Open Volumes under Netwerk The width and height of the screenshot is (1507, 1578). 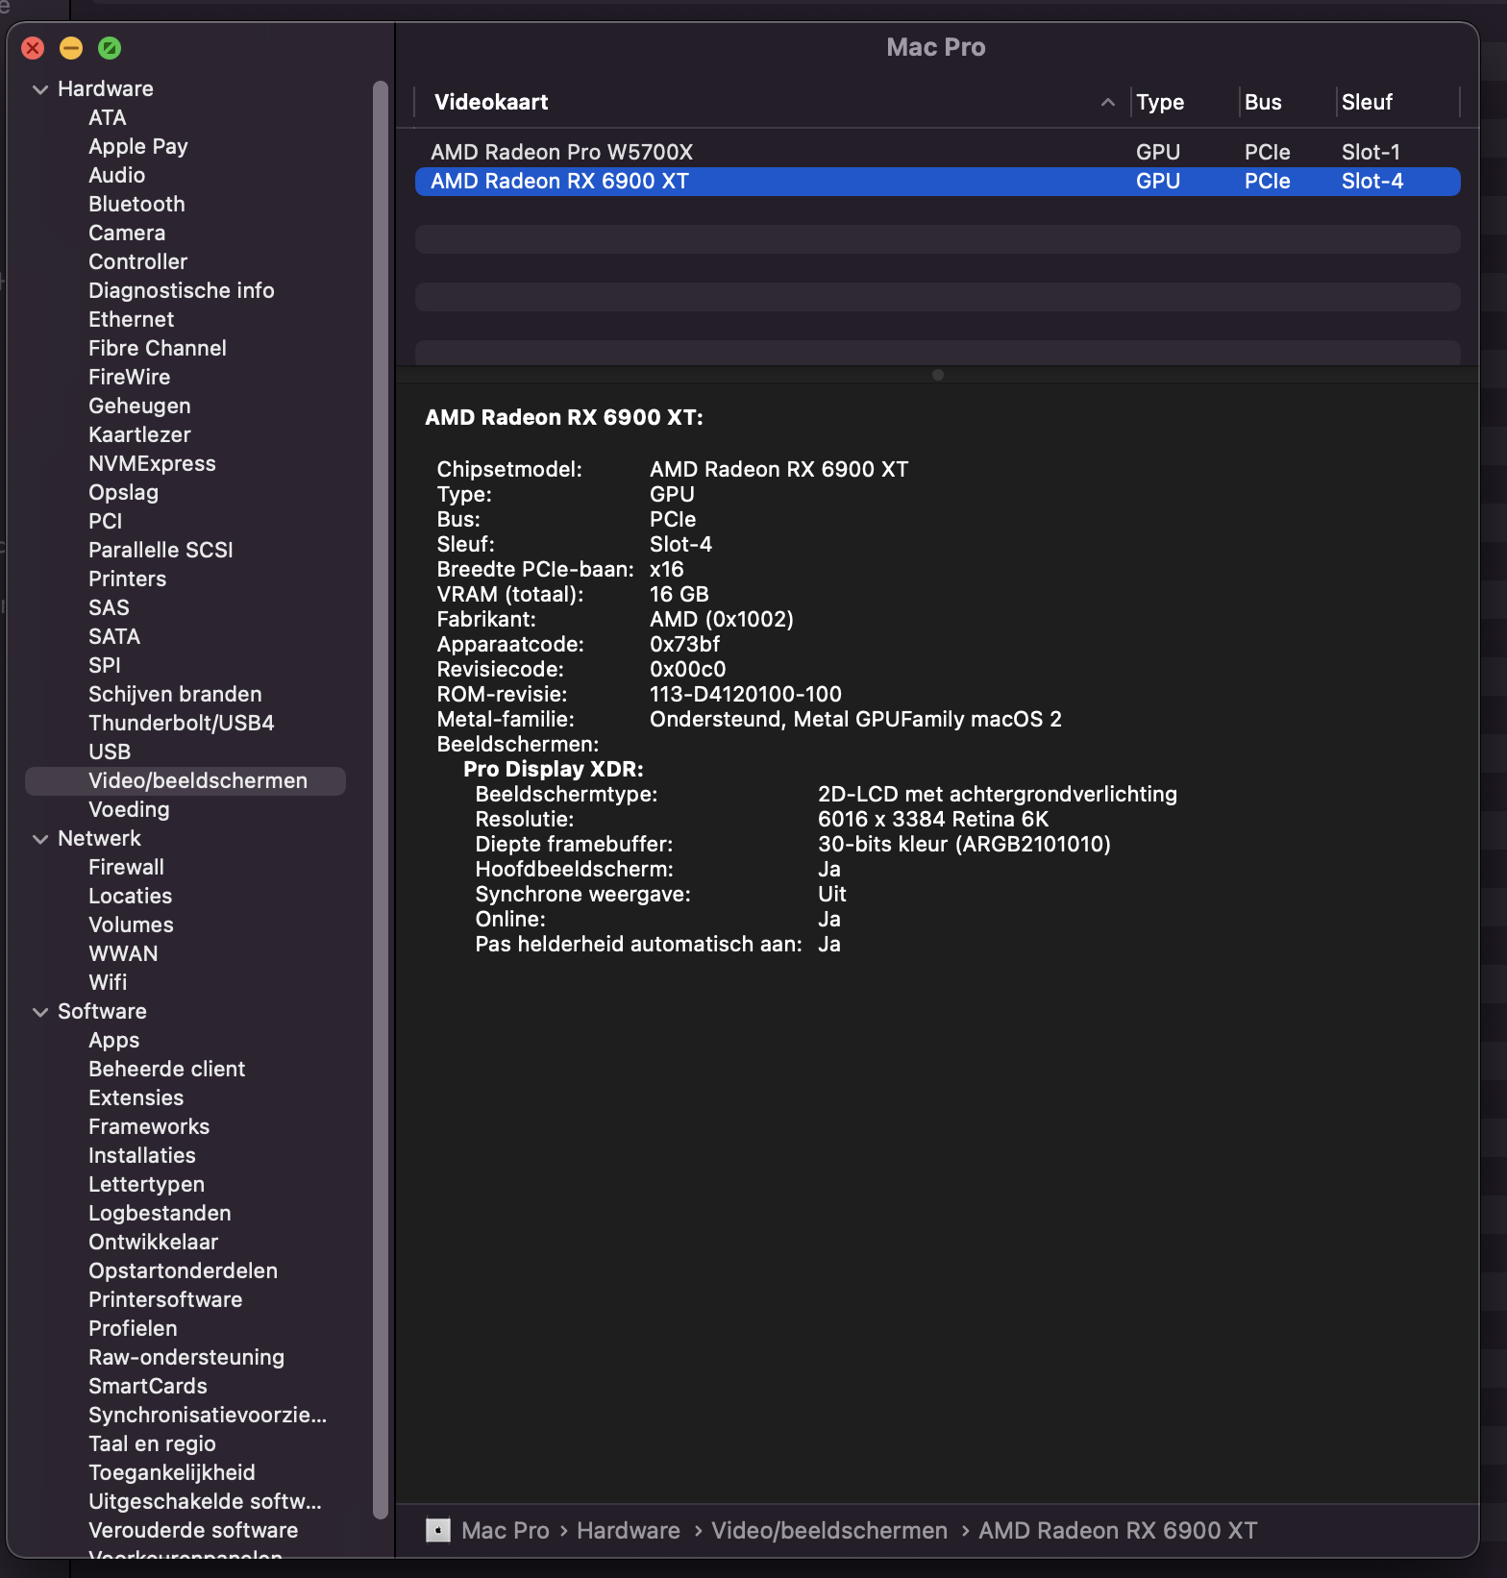tap(131, 925)
